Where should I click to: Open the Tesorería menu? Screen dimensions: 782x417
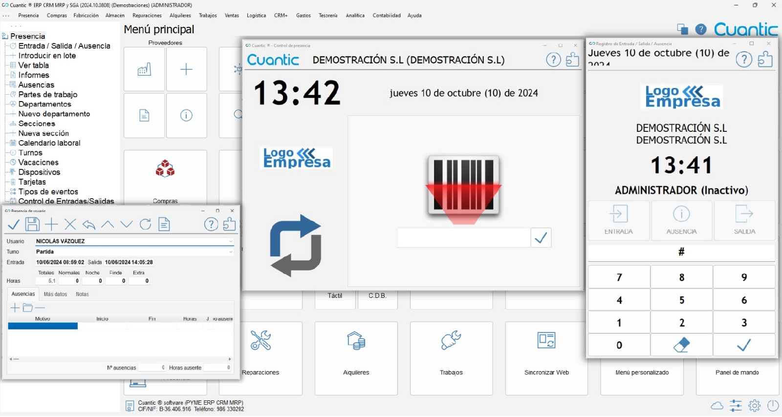(328, 16)
